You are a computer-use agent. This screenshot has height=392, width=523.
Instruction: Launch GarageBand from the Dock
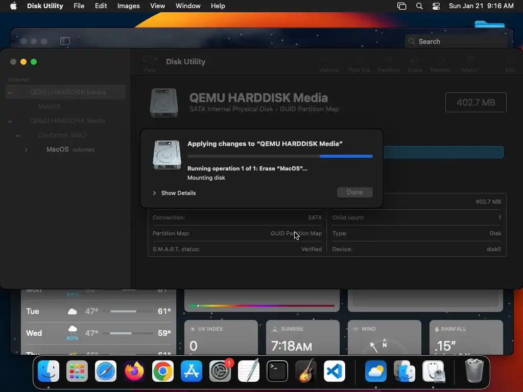pos(306,371)
